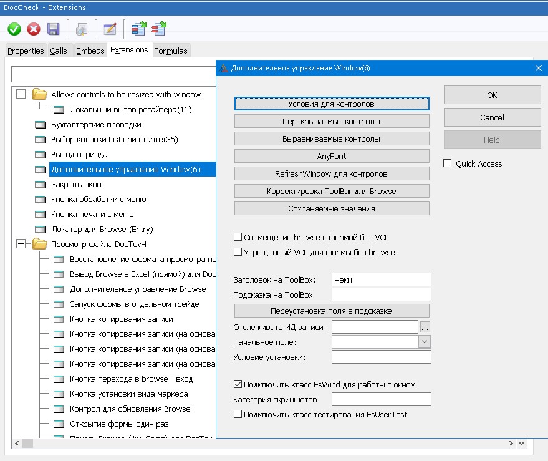This screenshot has width=548, height=461.
Task: Collapse the Allows controls to be resized node
Action: tap(21, 94)
